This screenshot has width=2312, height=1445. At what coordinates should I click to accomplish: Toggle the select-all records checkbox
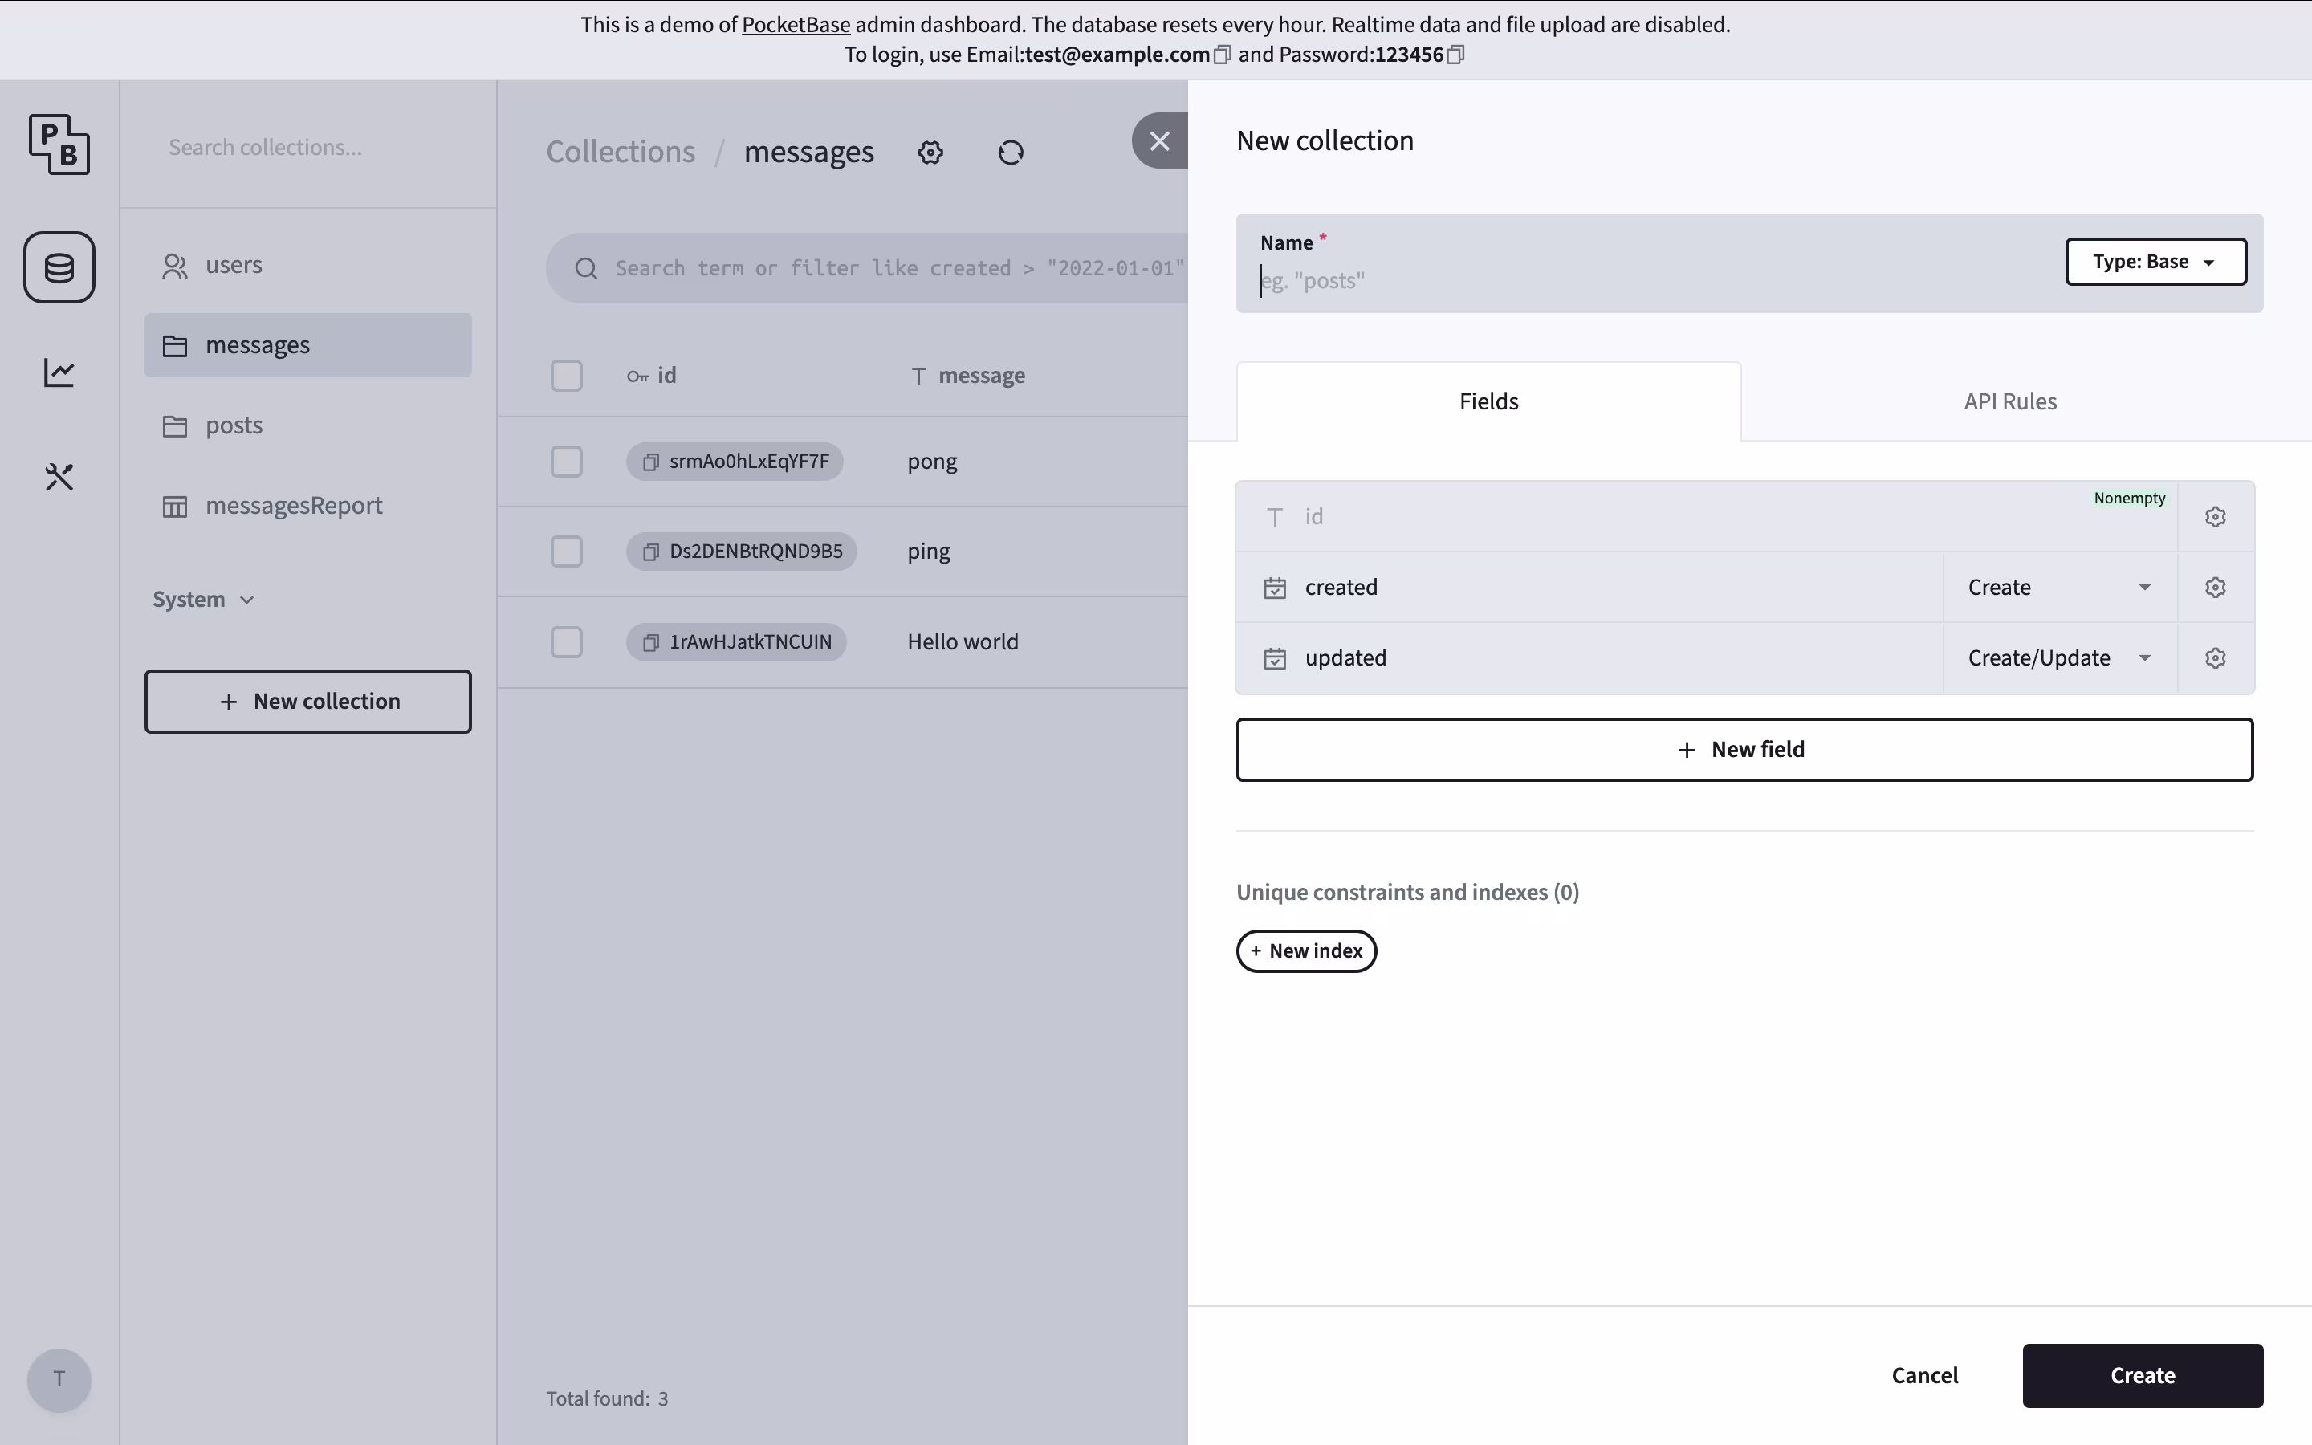point(567,376)
